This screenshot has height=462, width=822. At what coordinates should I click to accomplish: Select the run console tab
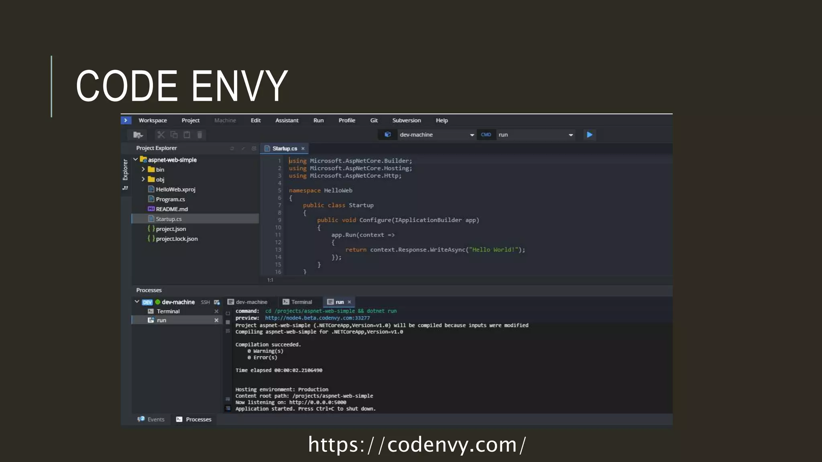(339, 302)
